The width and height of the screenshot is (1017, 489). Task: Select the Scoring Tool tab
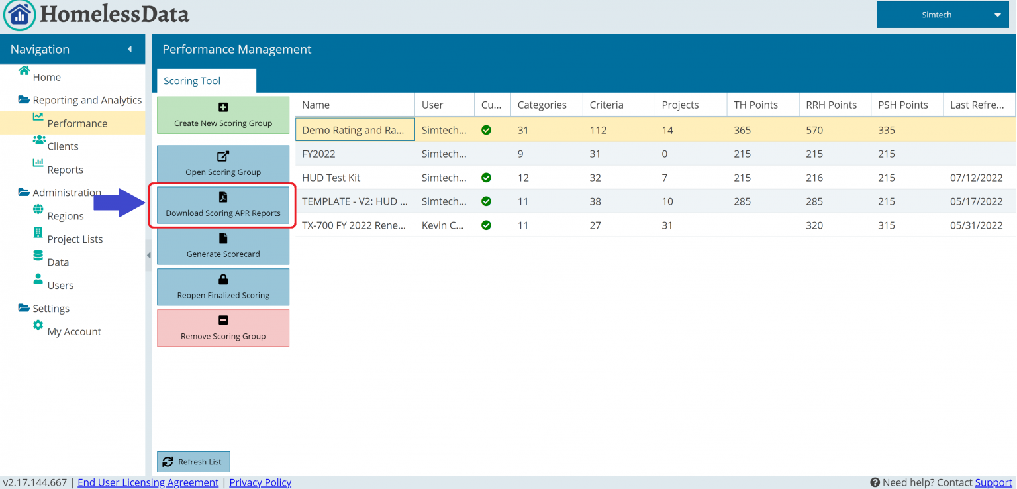coord(207,81)
